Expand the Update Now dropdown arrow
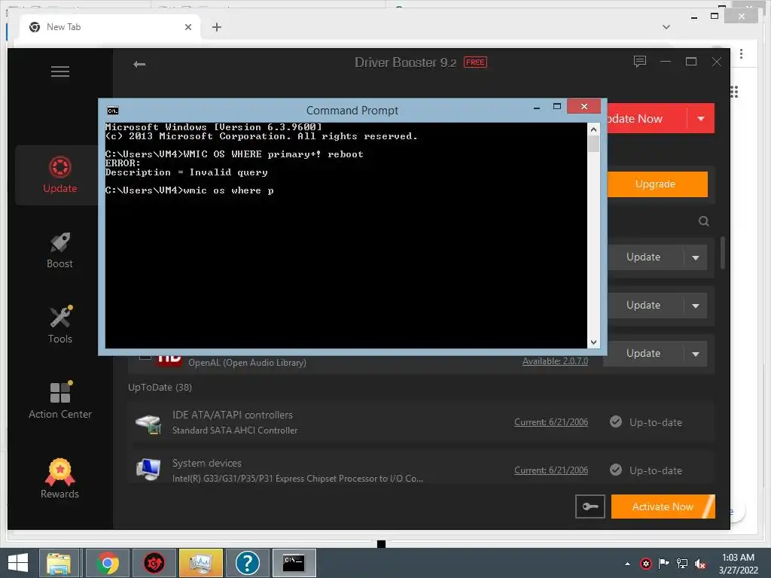The image size is (771, 578). 701,118
